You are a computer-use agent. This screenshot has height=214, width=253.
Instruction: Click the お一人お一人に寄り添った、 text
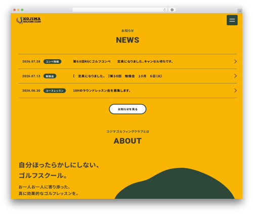coord(44,187)
